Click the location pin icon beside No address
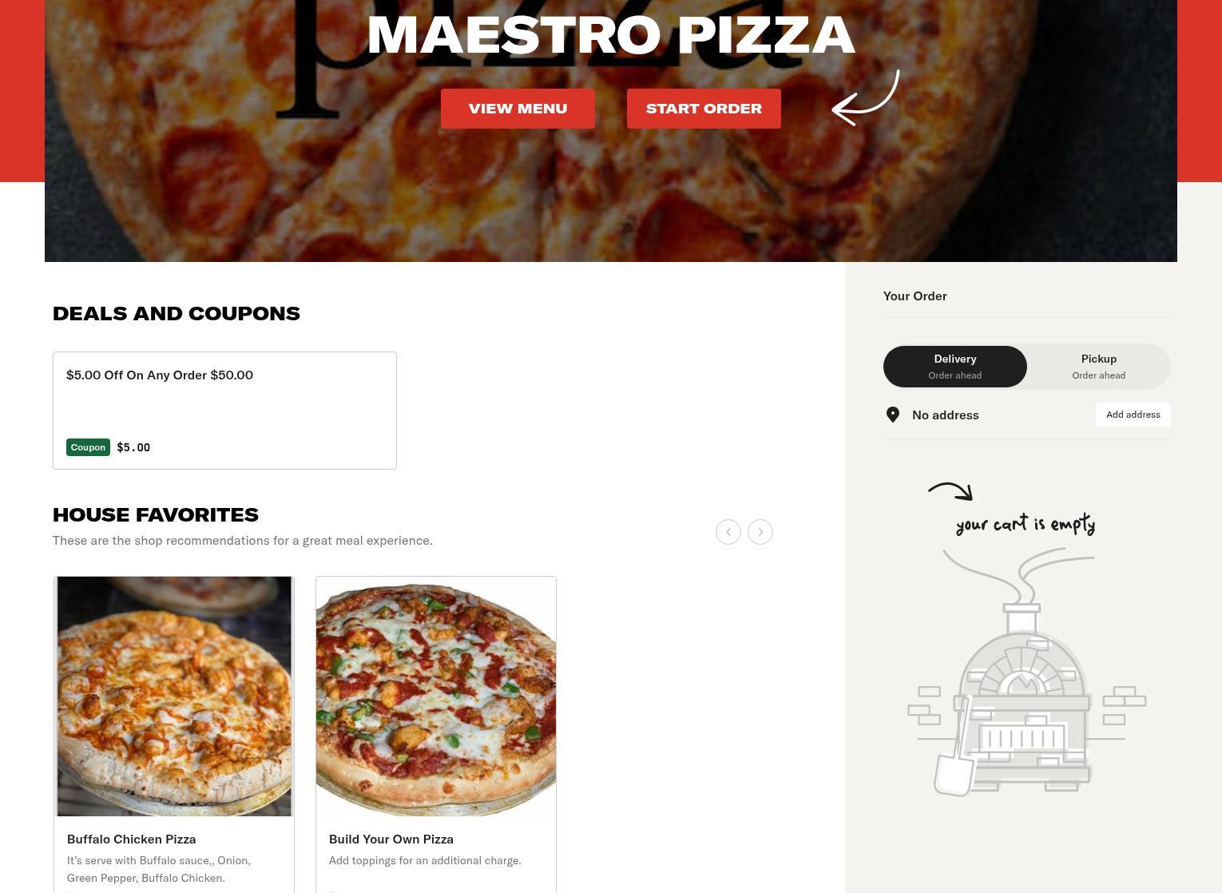Image resolution: width=1222 pixels, height=893 pixels. point(893,415)
